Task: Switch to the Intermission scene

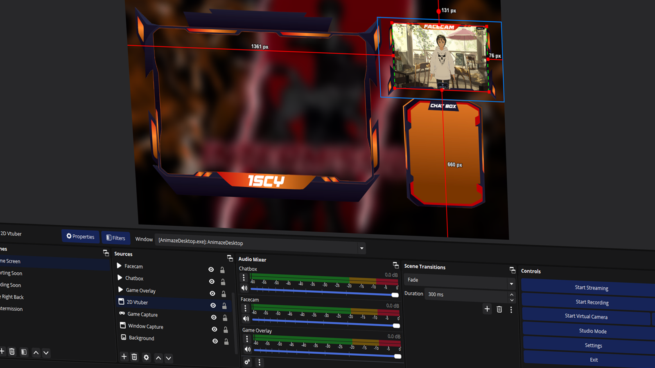Action: pos(11,309)
